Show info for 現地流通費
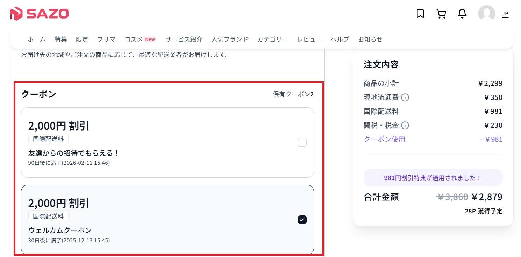 point(405,97)
